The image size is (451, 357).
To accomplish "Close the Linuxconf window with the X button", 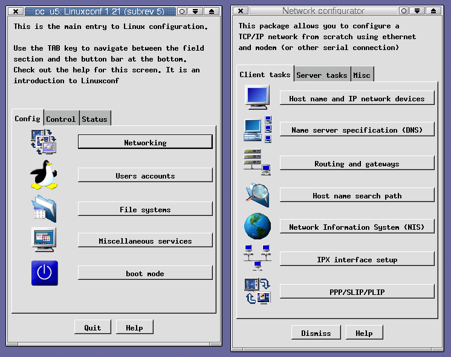I will [16, 11].
